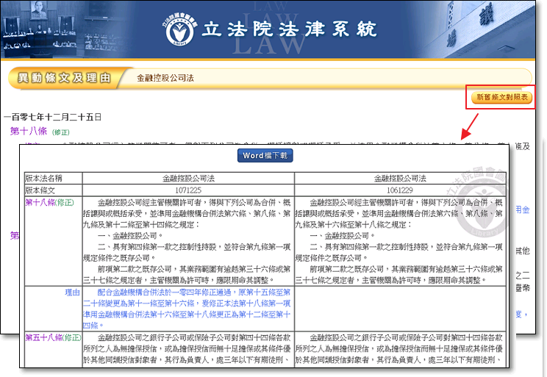Select version number 1071225 cell
This screenshot has height=377, width=547.
tap(187, 190)
